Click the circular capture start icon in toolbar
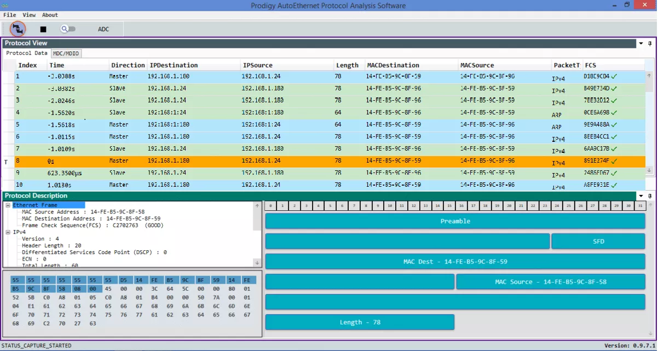Viewport: 658px width, 351px height. coord(18,28)
